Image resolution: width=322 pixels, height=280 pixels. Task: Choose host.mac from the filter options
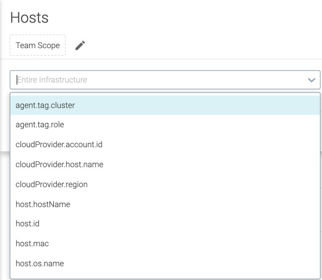point(31,244)
